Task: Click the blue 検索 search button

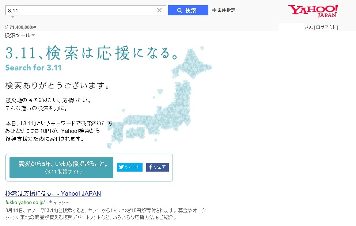Action: pyautogui.click(x=188, y=10)
